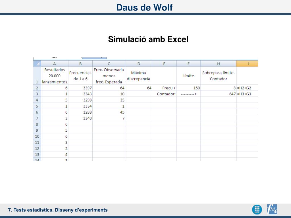Select row 8 header
The width and height of the screenshot is (291, 218).
point(37,124)
